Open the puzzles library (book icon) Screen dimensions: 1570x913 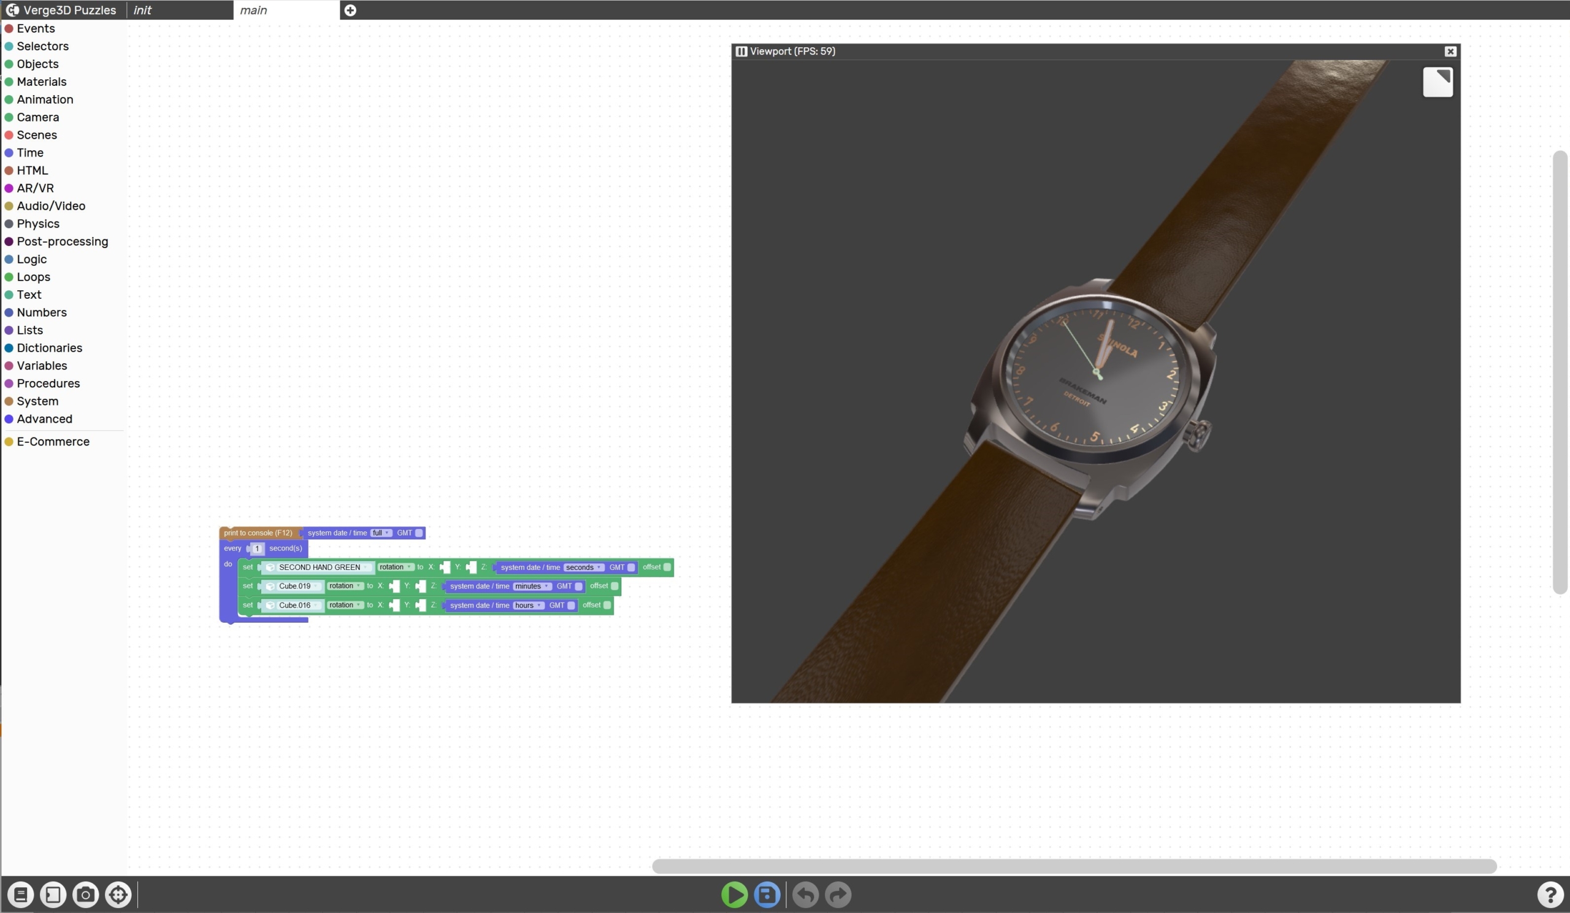click(x=21, y=895)
